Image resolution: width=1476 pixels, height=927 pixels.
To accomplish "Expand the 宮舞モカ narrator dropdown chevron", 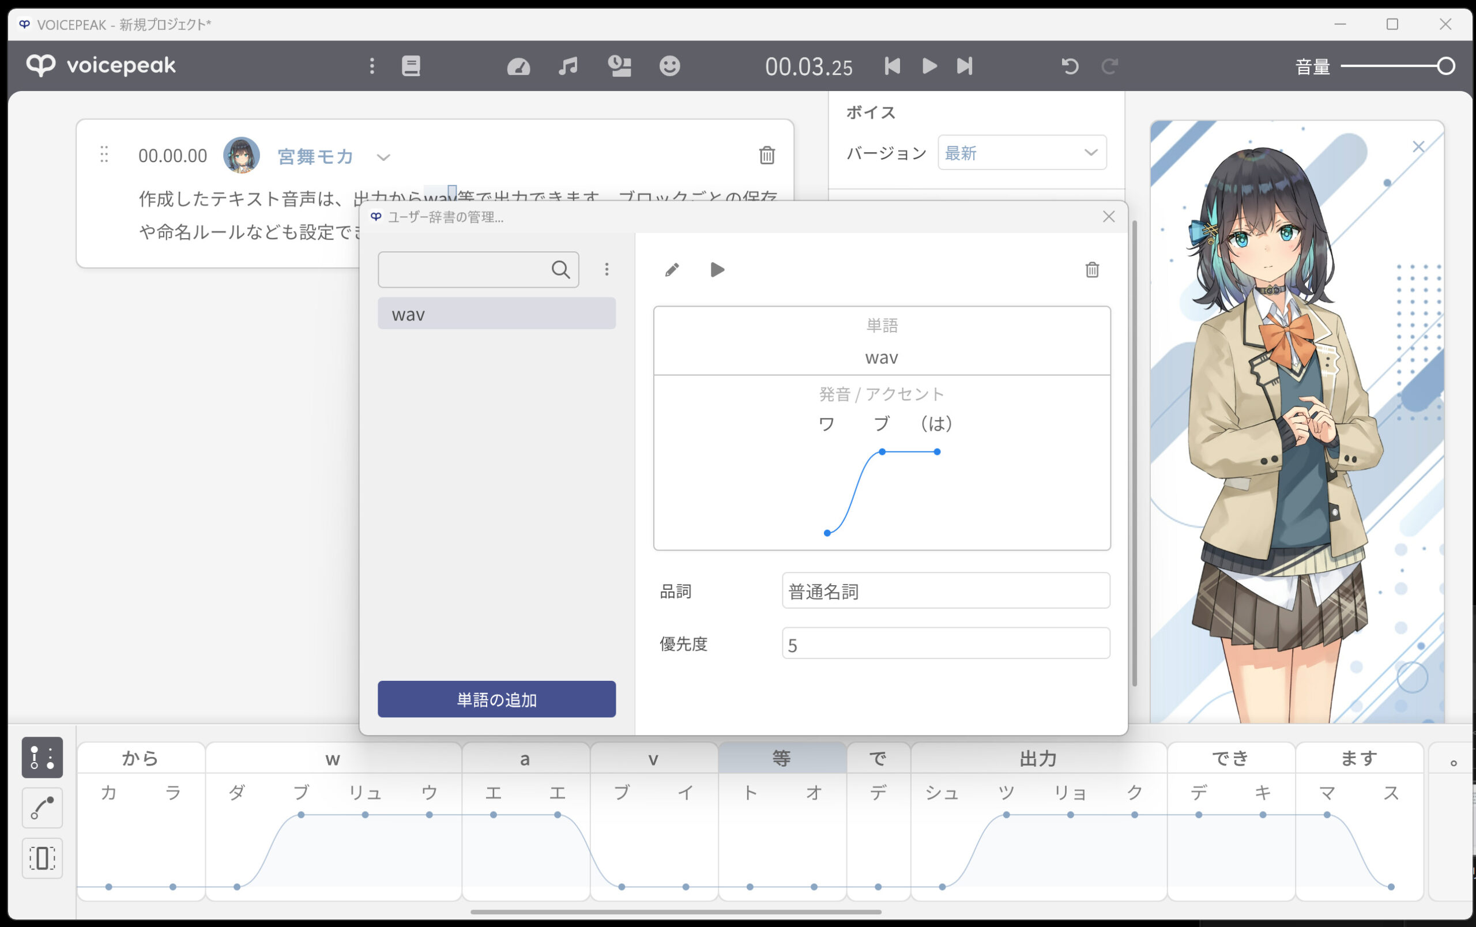I will [383, 157].
